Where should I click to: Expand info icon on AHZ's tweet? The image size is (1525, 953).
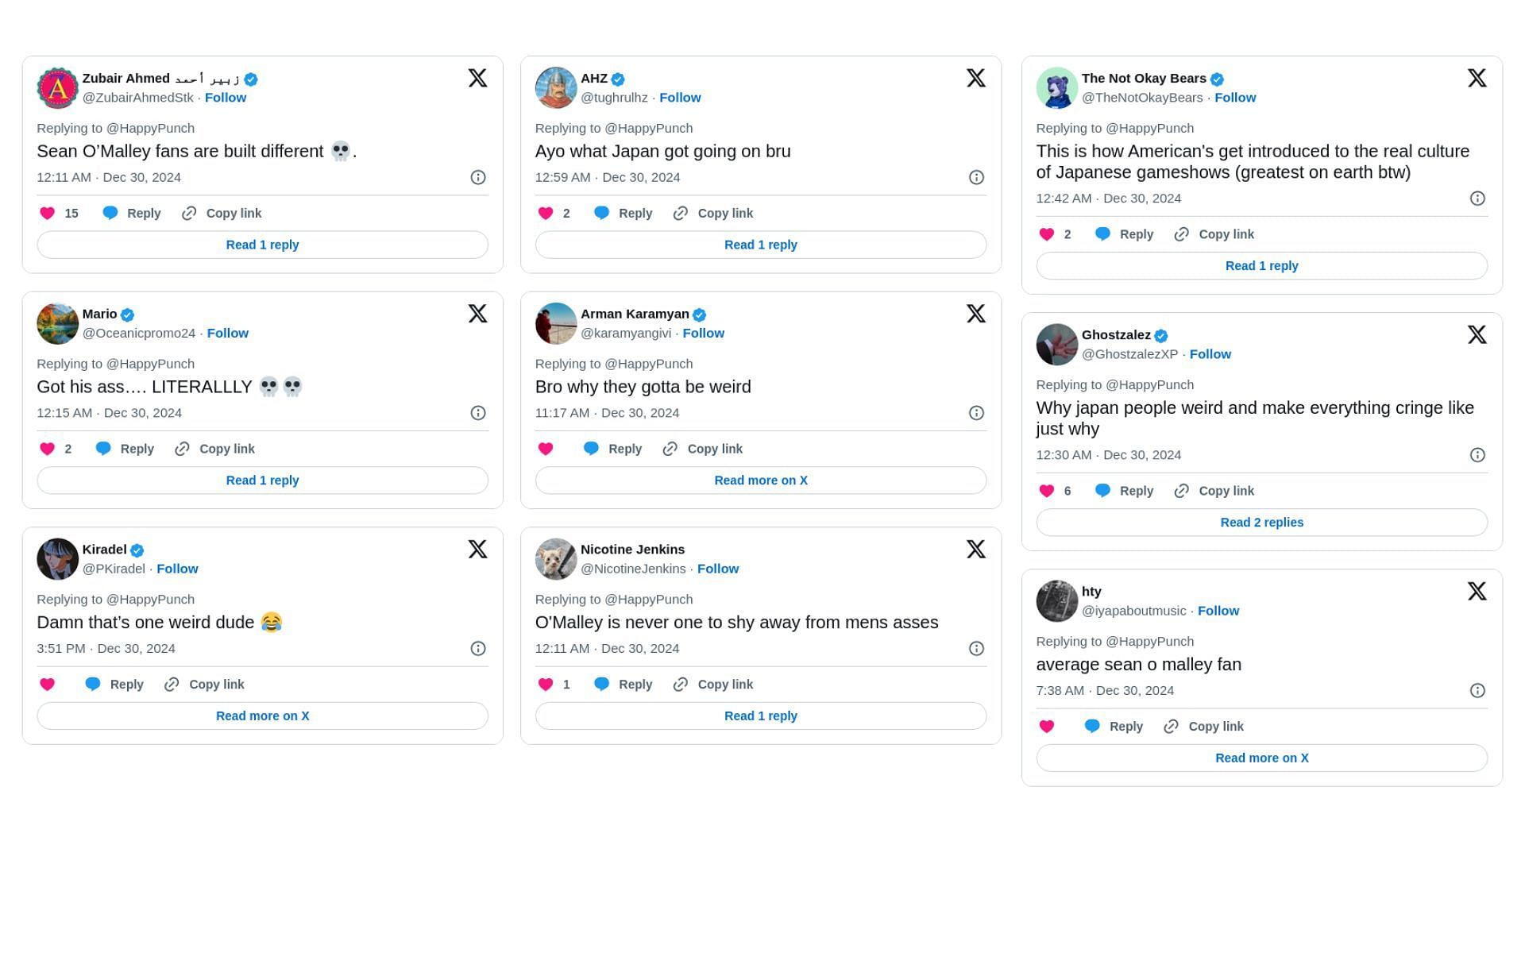point(976,177)
